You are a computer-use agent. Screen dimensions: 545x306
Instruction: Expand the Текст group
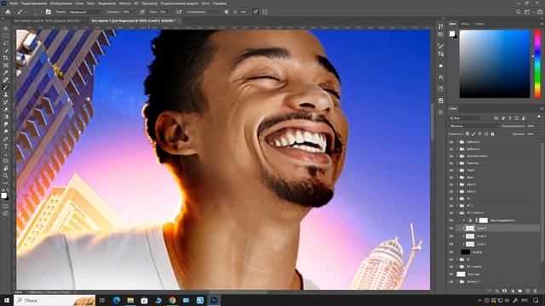(457, 170)
